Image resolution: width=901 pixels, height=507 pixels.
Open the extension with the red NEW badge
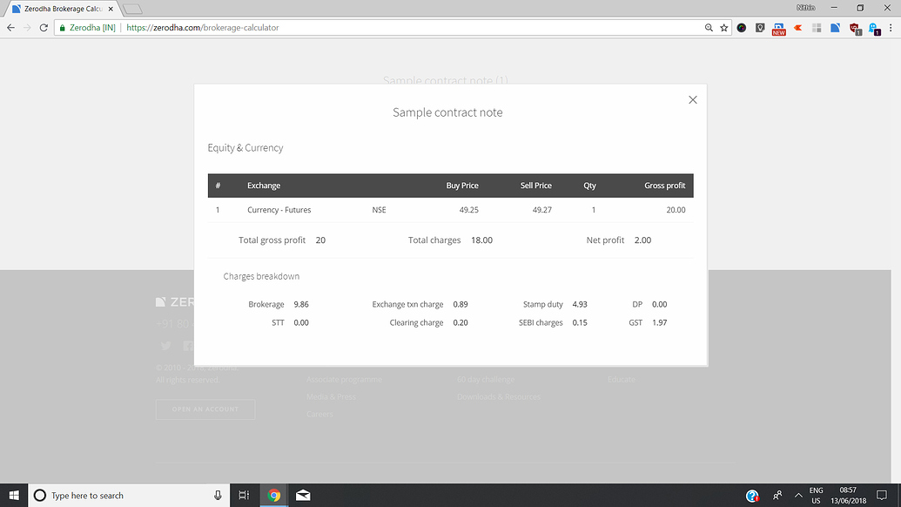point(779,27)
